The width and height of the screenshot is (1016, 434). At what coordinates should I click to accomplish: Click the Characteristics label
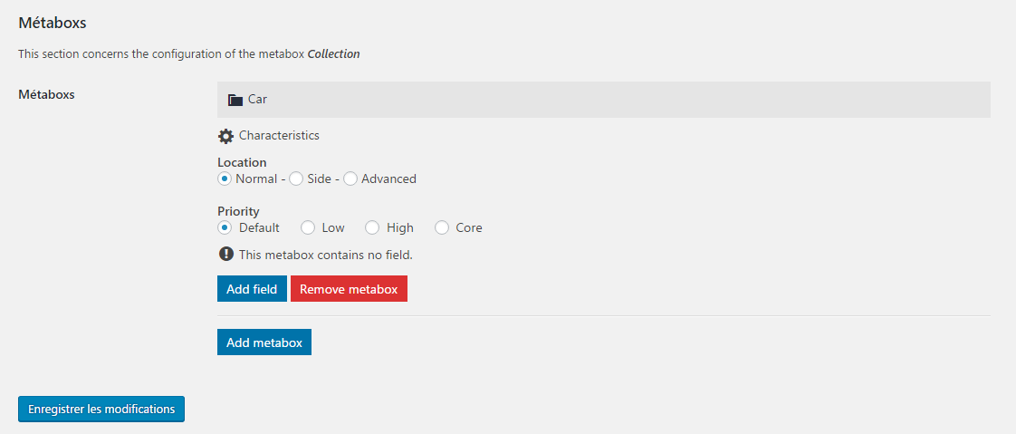click(279, 136)
